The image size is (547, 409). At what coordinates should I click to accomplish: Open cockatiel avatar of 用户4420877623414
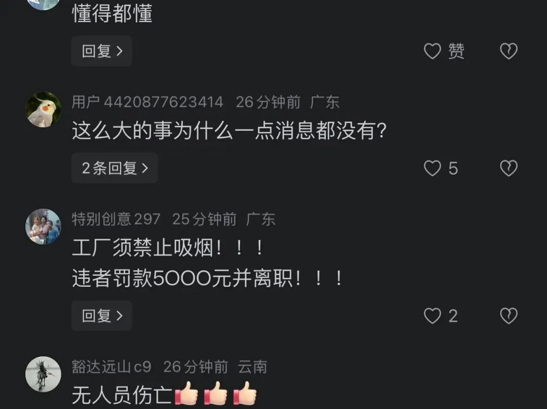tap(43, 109)
